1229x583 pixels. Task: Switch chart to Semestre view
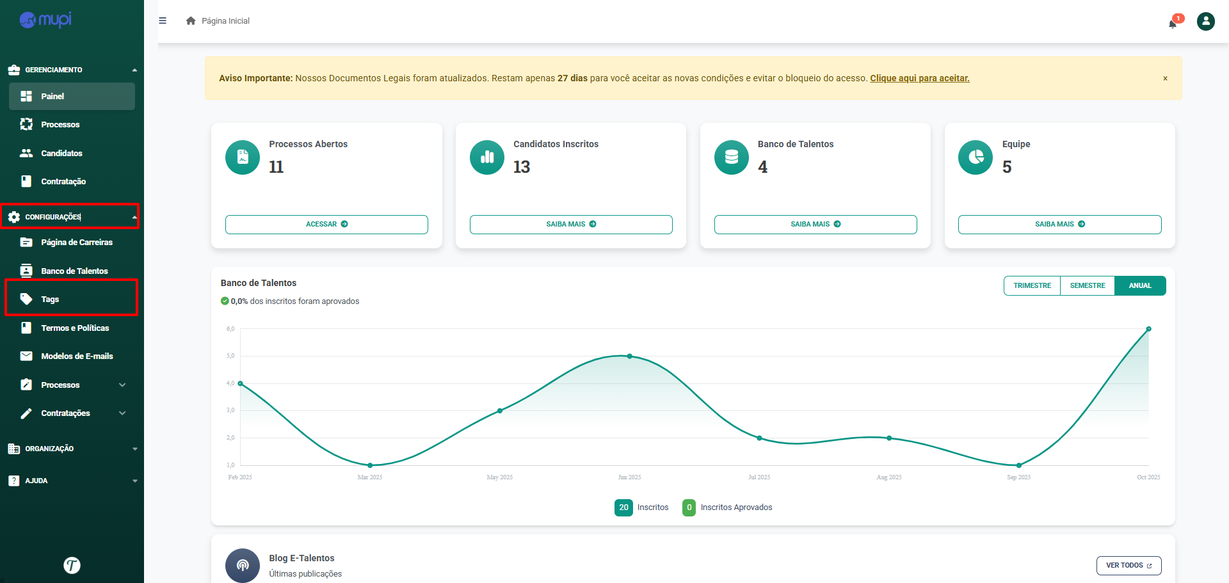[1087, 286]
